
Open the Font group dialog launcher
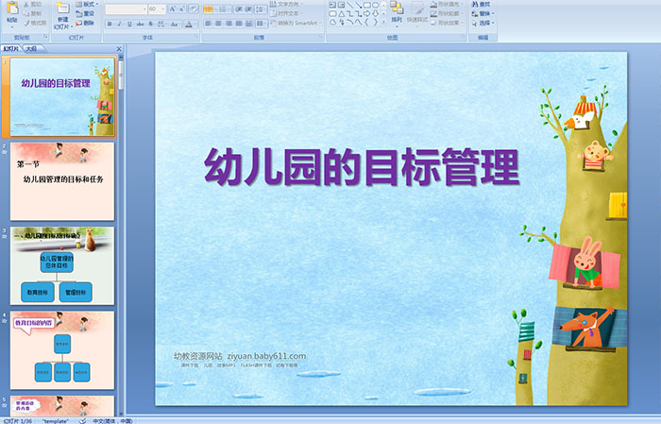196,38
